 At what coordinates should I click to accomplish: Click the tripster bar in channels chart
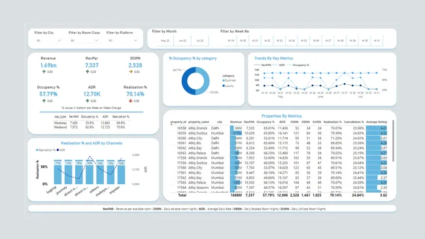tap(121, 172)
